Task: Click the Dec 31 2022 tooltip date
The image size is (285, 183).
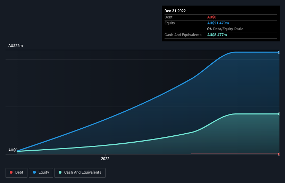Action: click(175, 11)
